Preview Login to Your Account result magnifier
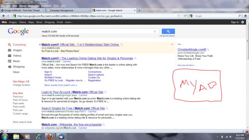Screen dimensions: 249x140 (x=105, y=92)
